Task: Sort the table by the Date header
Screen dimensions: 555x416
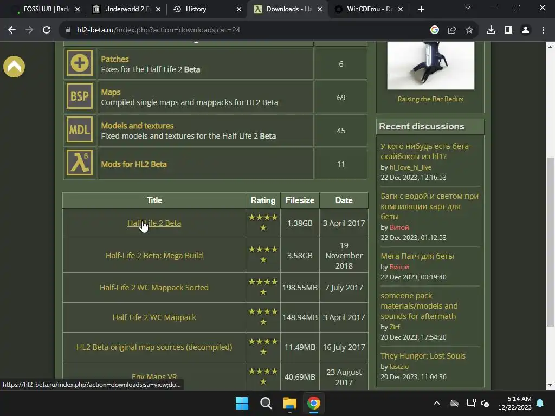Action: (344, 200)
